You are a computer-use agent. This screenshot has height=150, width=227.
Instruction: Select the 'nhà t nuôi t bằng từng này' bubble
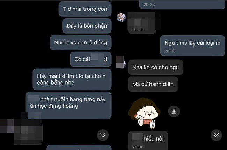(68, 105)
